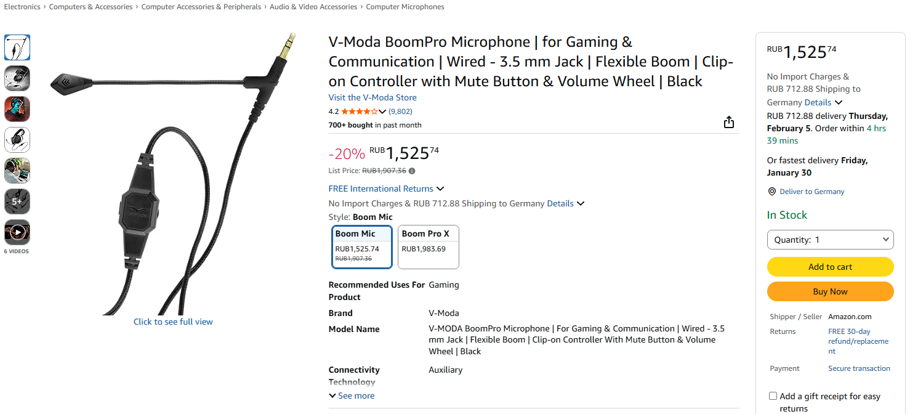The width and height of the screenshot is (910, 414).
Task: Expand FREE International Returns details
Action: pyautogui.click(x=386, y=189)
